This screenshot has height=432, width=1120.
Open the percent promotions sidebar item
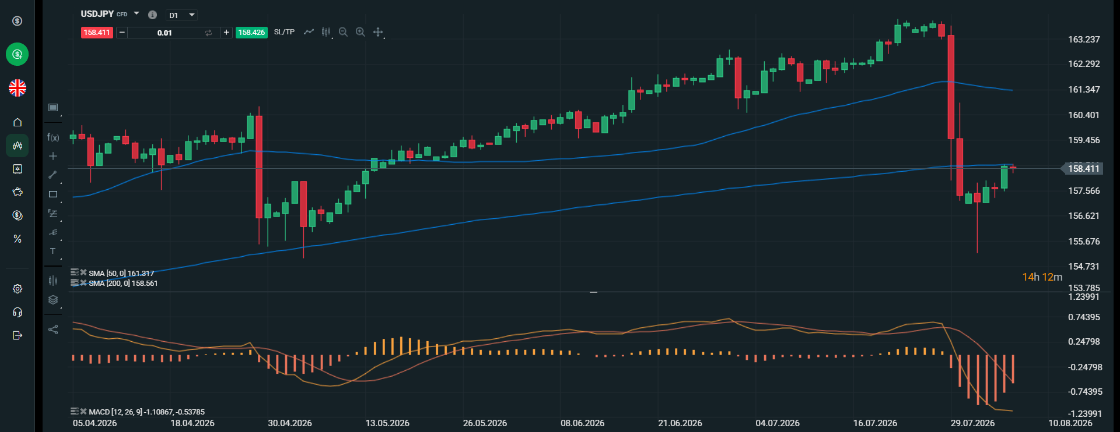17,239
